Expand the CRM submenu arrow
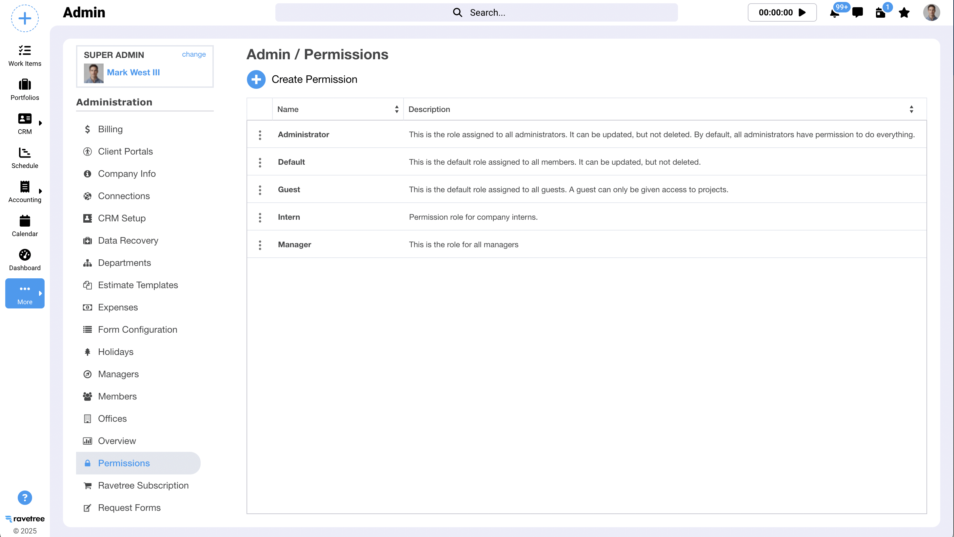Screen dimensions: 954x537 [40, 123]
